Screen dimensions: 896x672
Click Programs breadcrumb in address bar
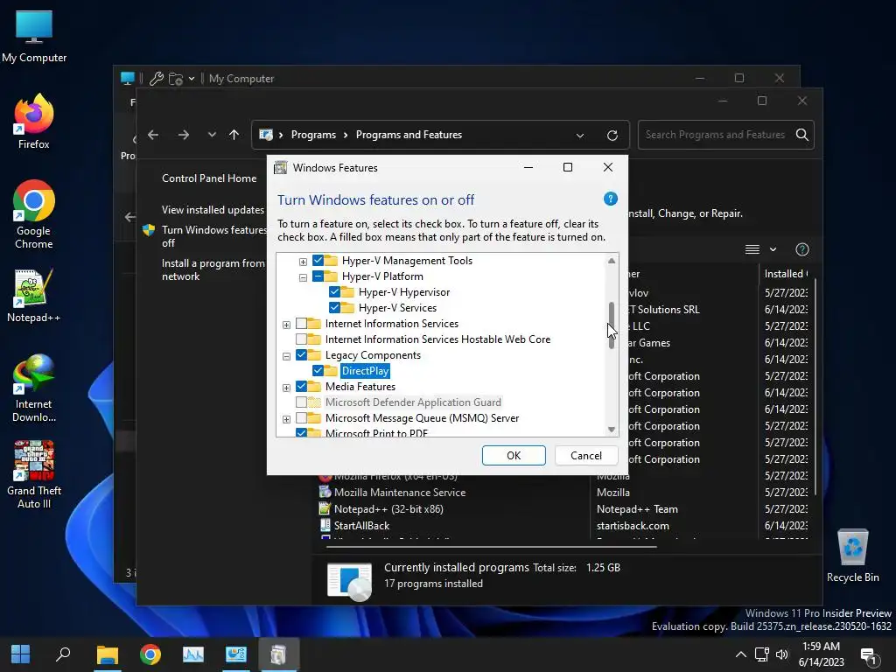click(x=314, y=135)
